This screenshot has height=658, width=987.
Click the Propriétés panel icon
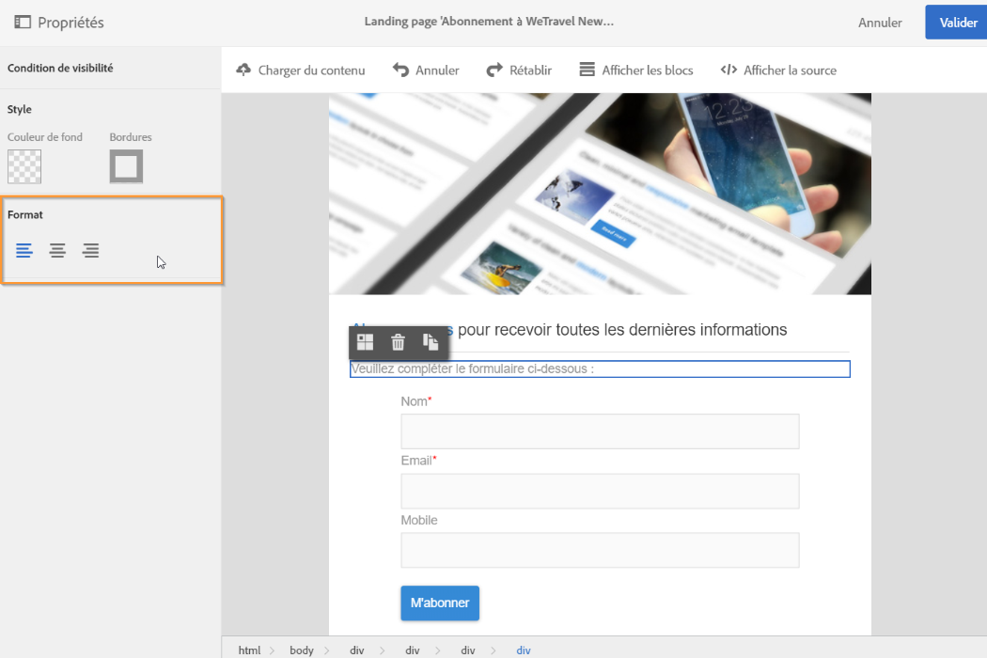[23, 22]
